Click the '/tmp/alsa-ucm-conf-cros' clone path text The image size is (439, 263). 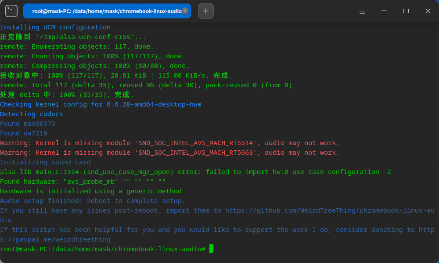coord(85,37)
